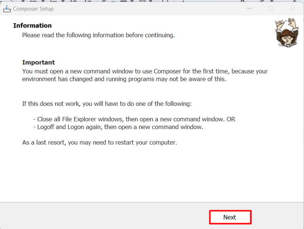This screenshot has width=304, height=229.
Task: Minimize the Composer Setup window
Action: tap(249, 8)
